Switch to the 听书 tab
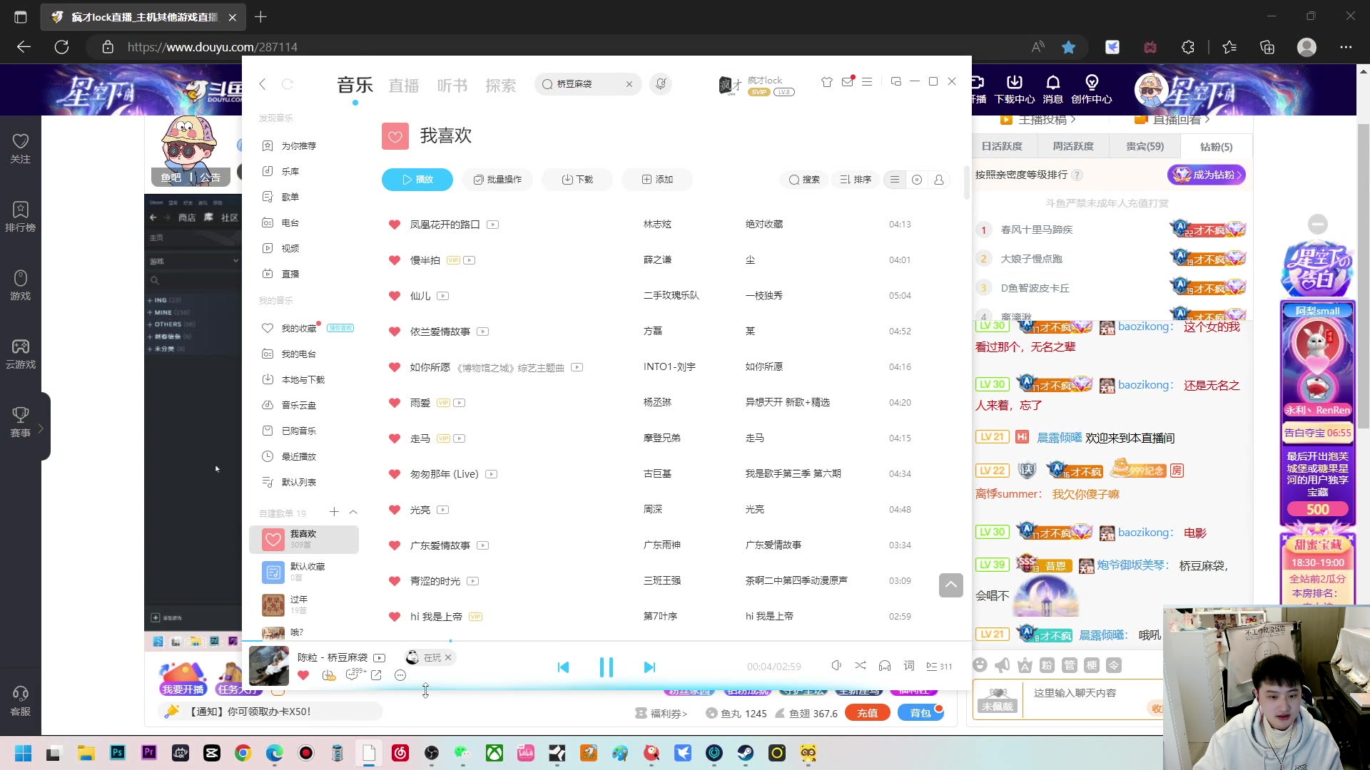Screen dimensions: 1370x770 point(452,86)
